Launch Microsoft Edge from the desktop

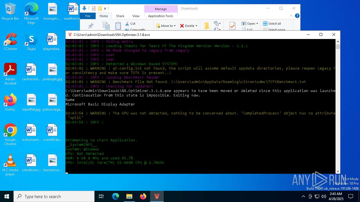[31, 13]
